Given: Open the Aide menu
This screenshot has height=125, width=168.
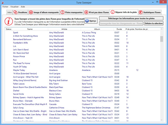Looking at the screenshot, I should [x=23, y=7].
